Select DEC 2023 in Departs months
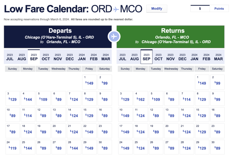 click(x=70, y=57)
